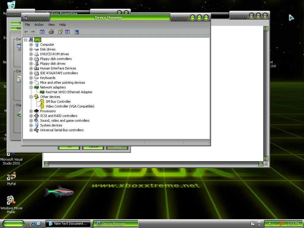Click the text window's scroll up arrow

click(x=266, y=29)
